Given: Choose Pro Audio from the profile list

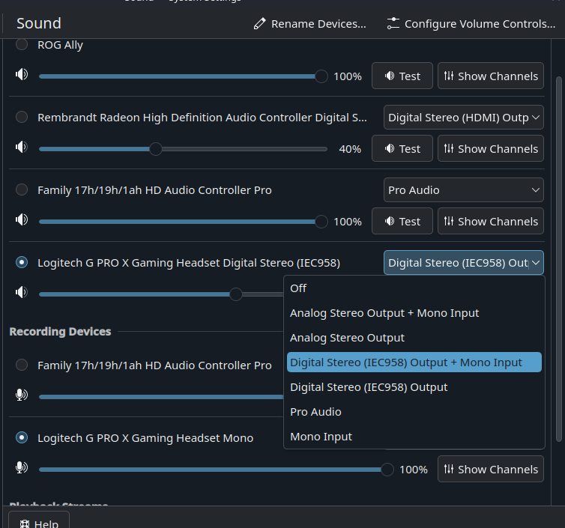Looking at the screenshot, I should [x=414, y=412].
